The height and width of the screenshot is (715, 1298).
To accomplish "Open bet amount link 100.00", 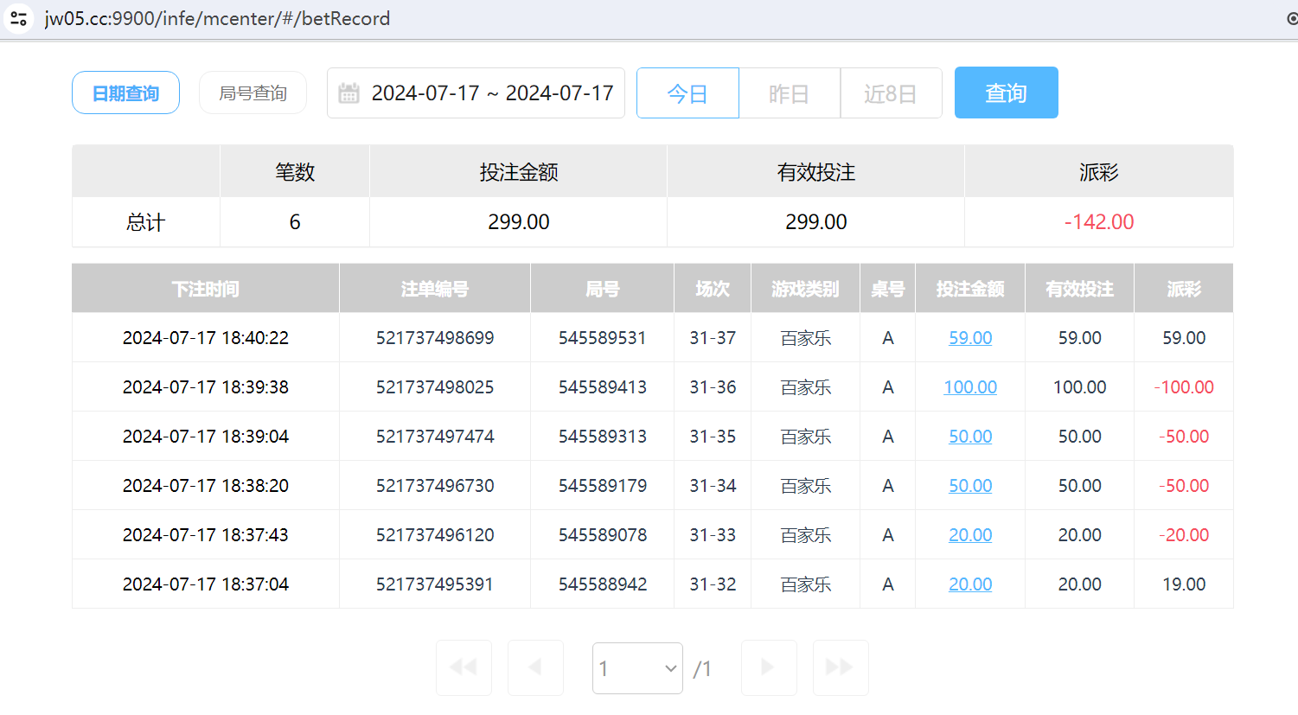I will (969, 386).
